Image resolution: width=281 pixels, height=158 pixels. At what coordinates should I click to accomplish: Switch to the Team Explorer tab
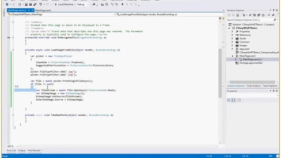(x=270, y=86)
